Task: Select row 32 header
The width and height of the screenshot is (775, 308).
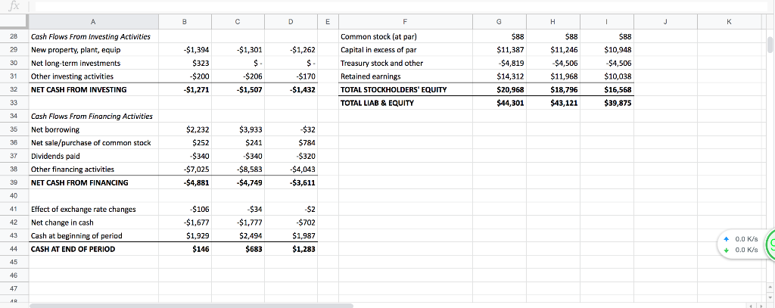Action: [14, 89]
